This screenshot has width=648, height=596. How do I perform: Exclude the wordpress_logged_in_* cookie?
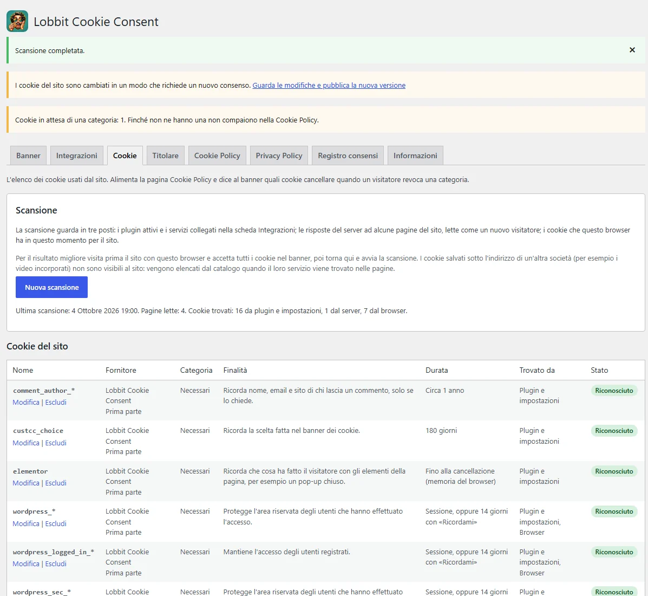coord(56,563)
